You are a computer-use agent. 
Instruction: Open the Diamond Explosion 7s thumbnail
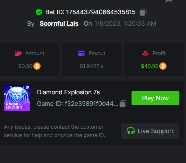click(x=17, y=98)
